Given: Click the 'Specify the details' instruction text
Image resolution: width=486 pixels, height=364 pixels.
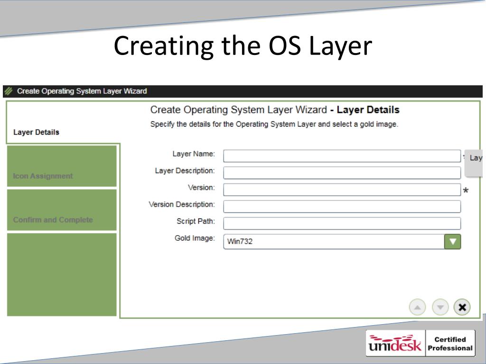Looking at the screenshot, I should click(274, 124).
